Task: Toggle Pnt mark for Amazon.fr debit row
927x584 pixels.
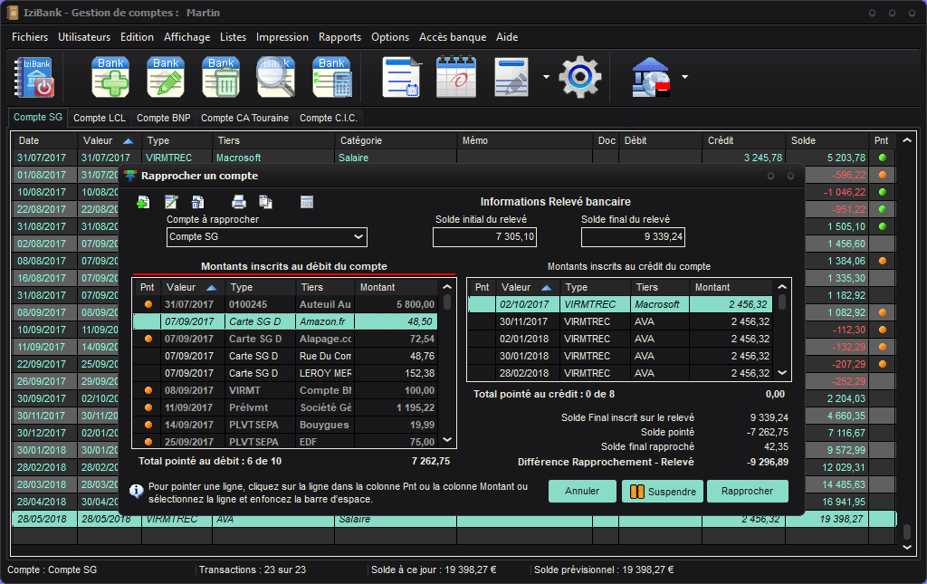Action: pyautogui.click(x=148, y=321)
